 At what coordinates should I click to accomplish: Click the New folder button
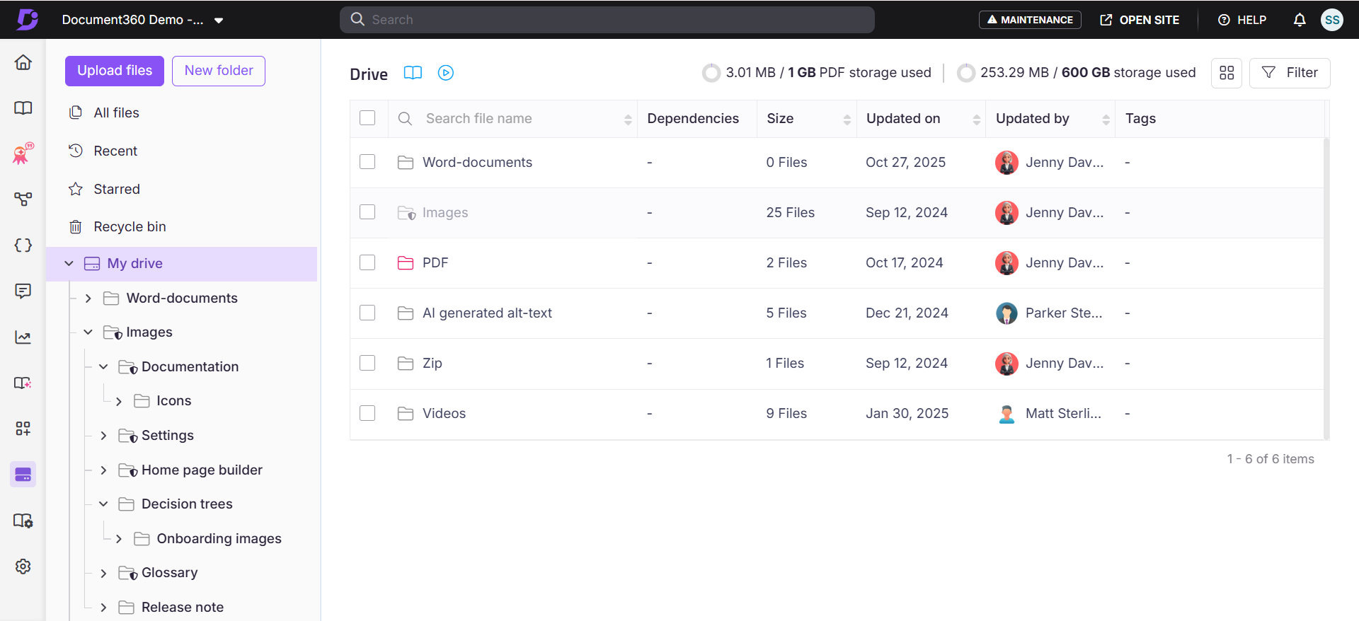point(219,71)
